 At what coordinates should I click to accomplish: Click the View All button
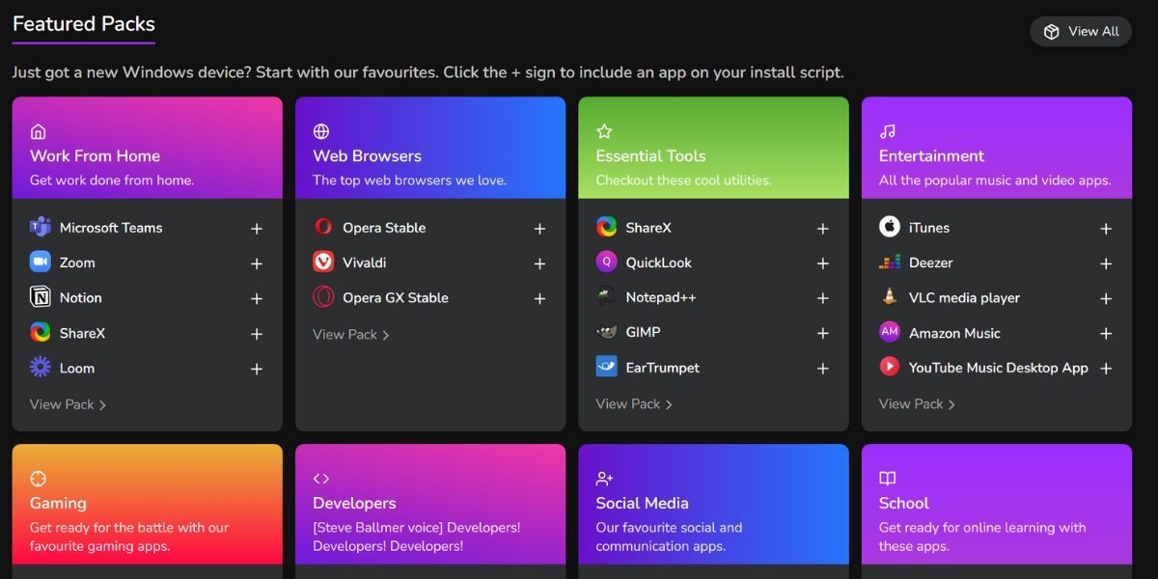(x=1081, y=31)
